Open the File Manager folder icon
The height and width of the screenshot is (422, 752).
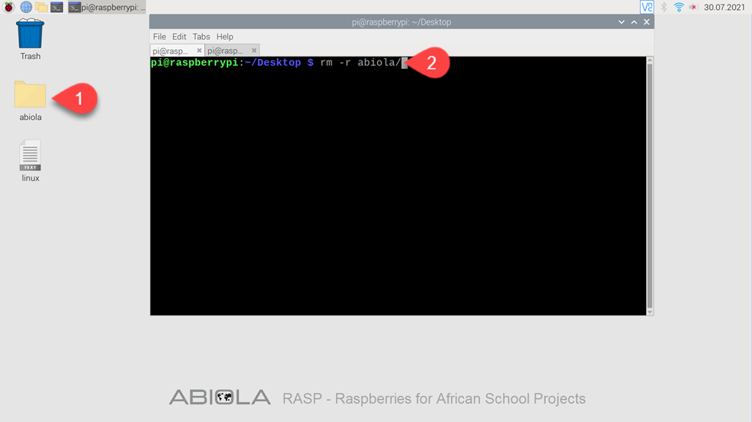pos(41,7)
